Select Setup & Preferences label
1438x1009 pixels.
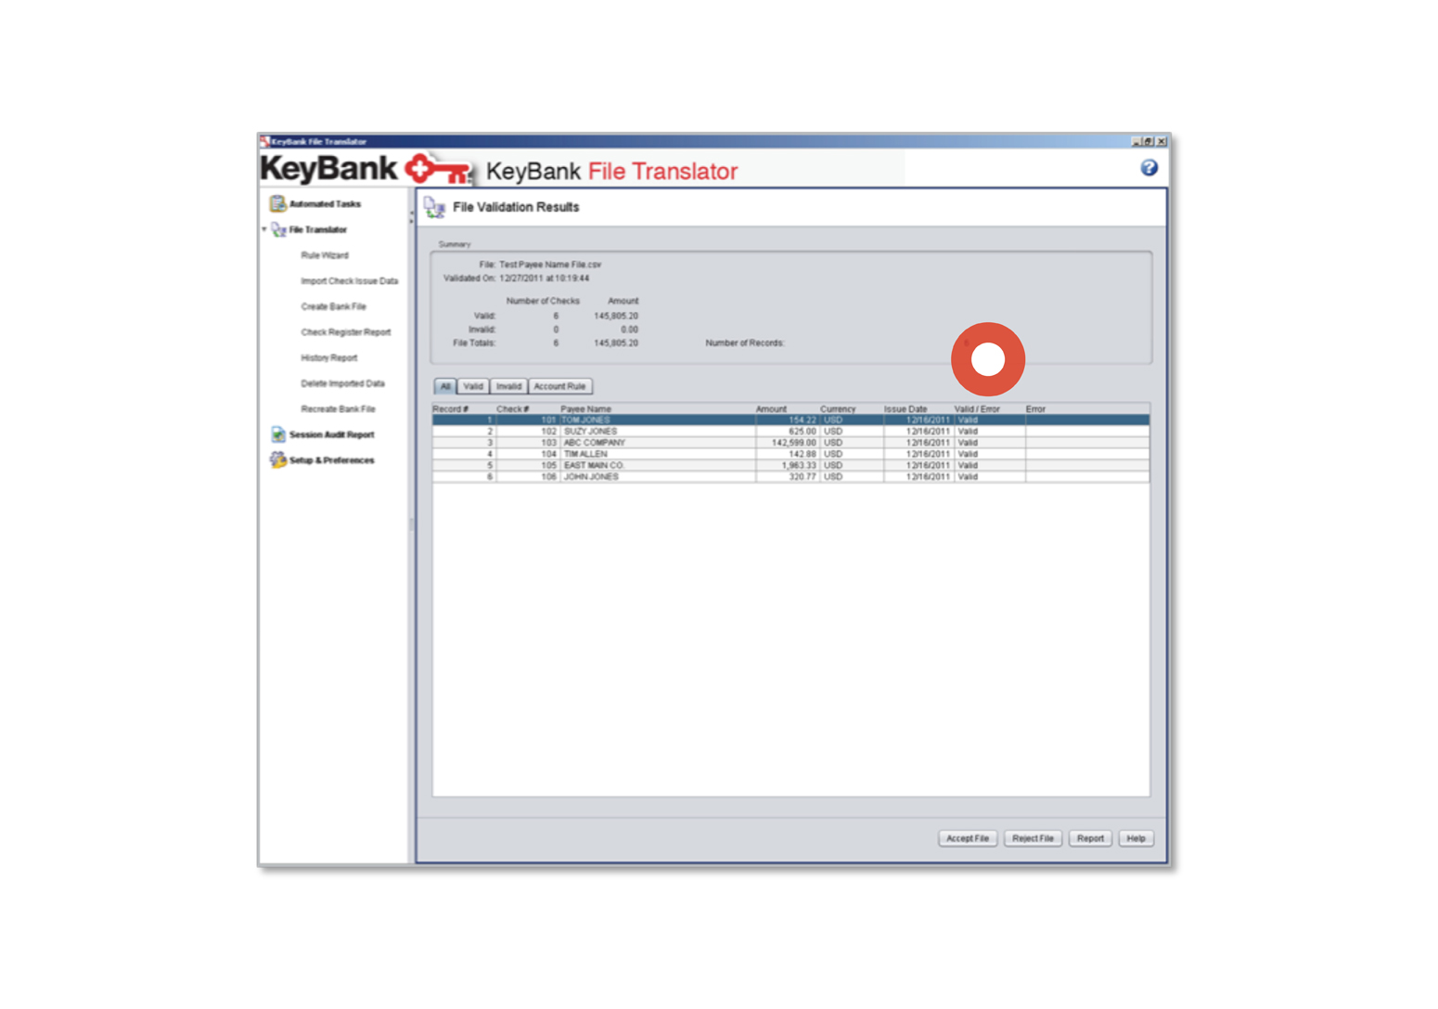click(331, 460)
